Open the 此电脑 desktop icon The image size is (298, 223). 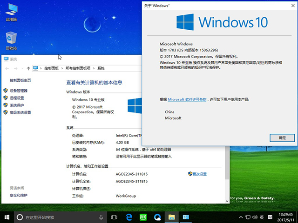11,12
